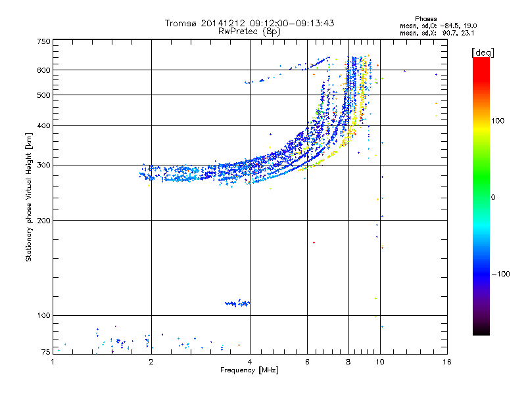Click the y-axis tick label '300'
The image size is (526, 394).
pos(43,165)
